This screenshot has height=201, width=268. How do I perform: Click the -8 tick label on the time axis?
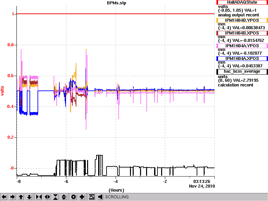pyautogui.click(x=18, y=182)
